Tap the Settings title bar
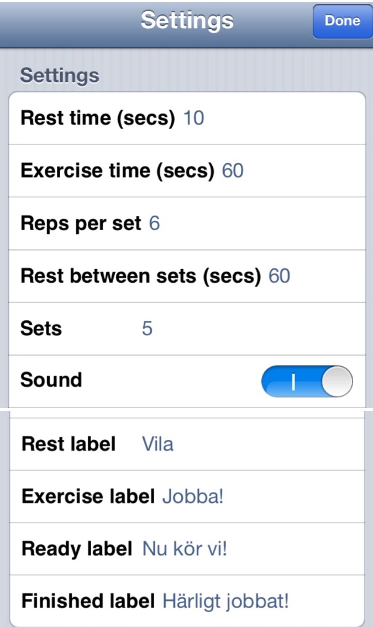This screenshot has height=627, width=373. point(186,21)
